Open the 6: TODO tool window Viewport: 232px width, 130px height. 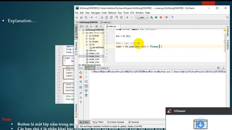pos(98,122)
